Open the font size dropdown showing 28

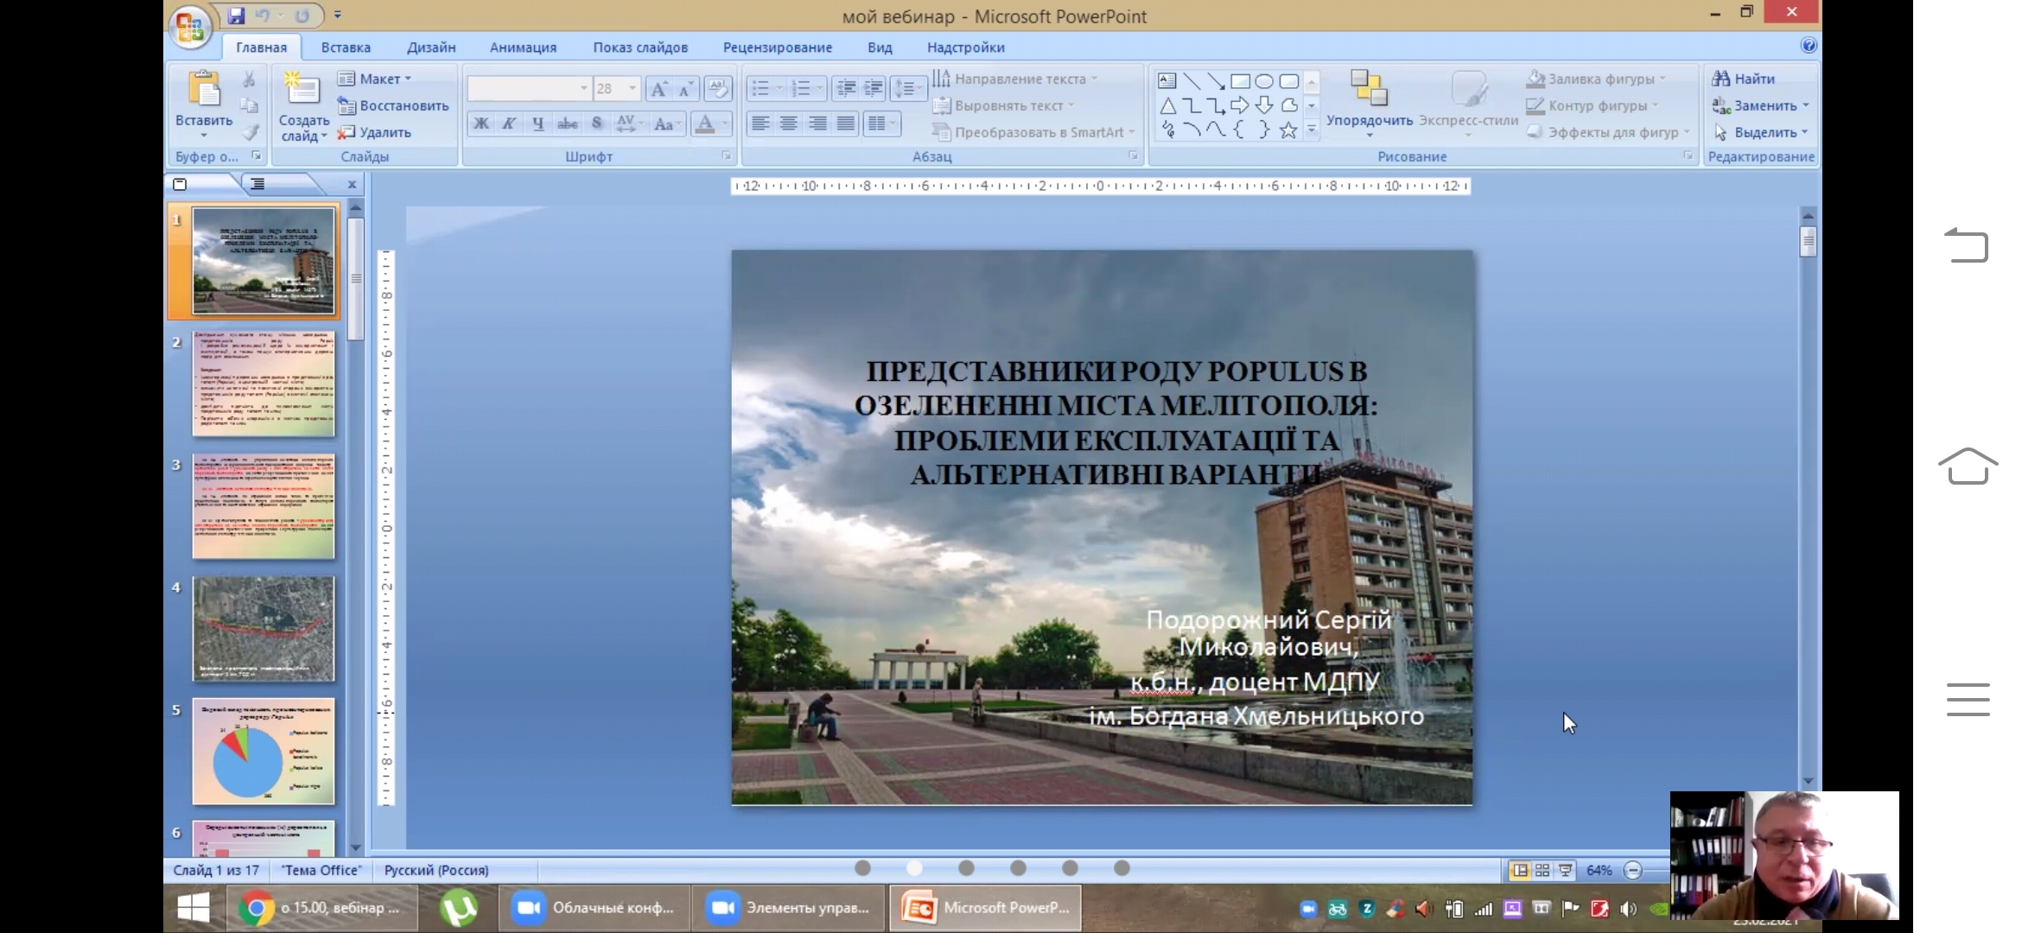point(633,88)
